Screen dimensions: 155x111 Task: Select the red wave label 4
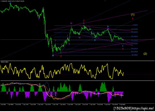coord(123,49)
